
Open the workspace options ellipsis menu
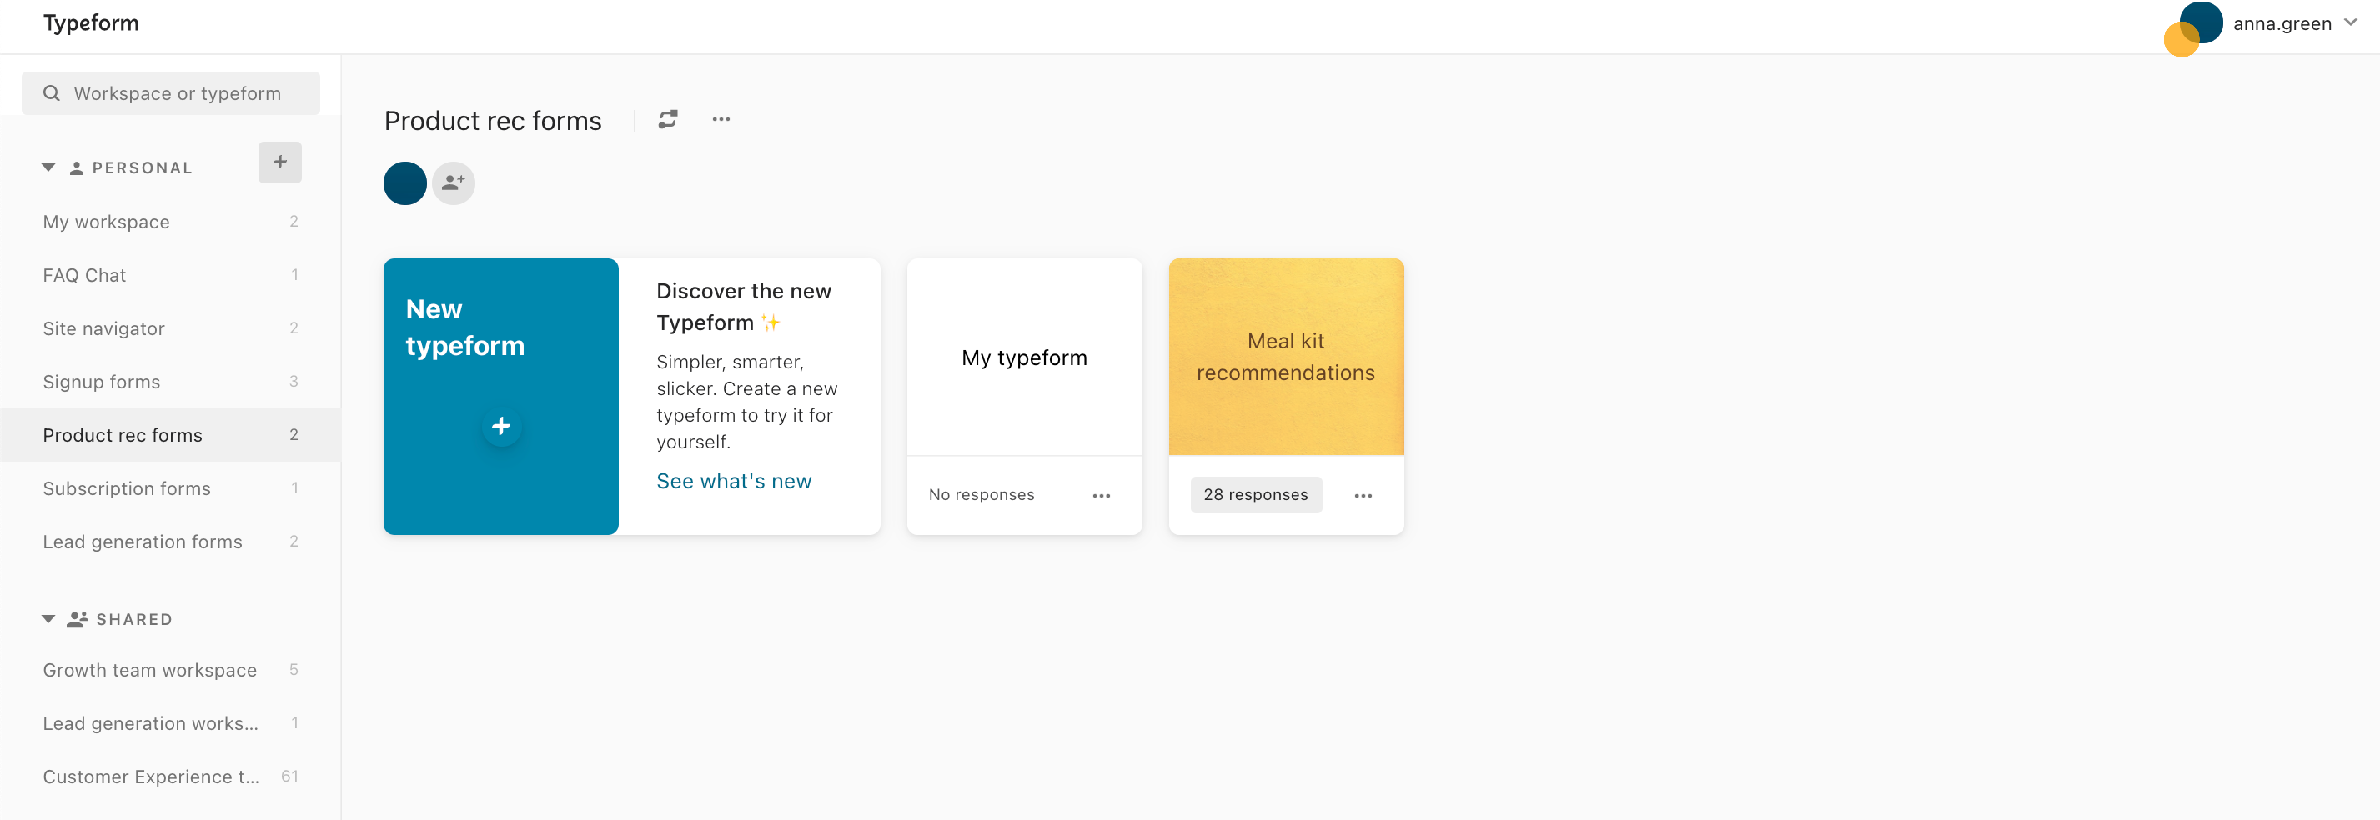pyautogui.click(x=721, y=119)
